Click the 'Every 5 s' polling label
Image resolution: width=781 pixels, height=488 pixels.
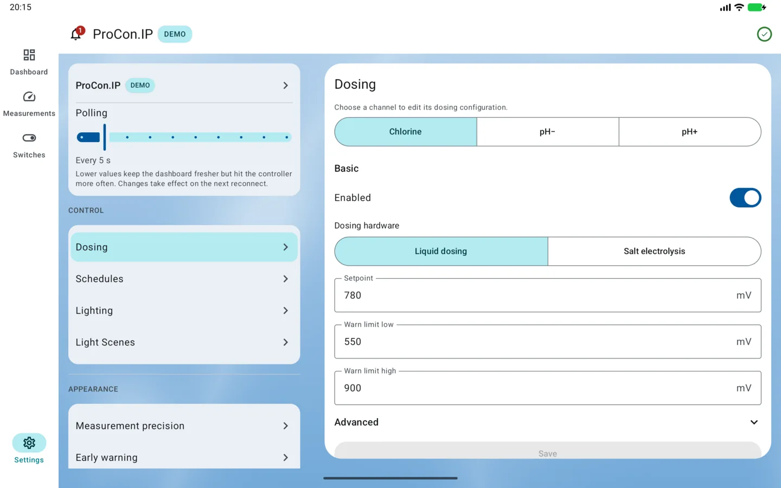[x=93, y=160]
